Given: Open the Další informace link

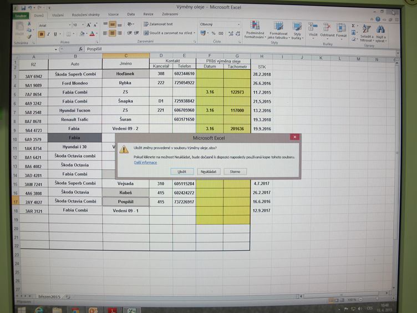Looking at the screenshot, I should (x=145, y=163).
